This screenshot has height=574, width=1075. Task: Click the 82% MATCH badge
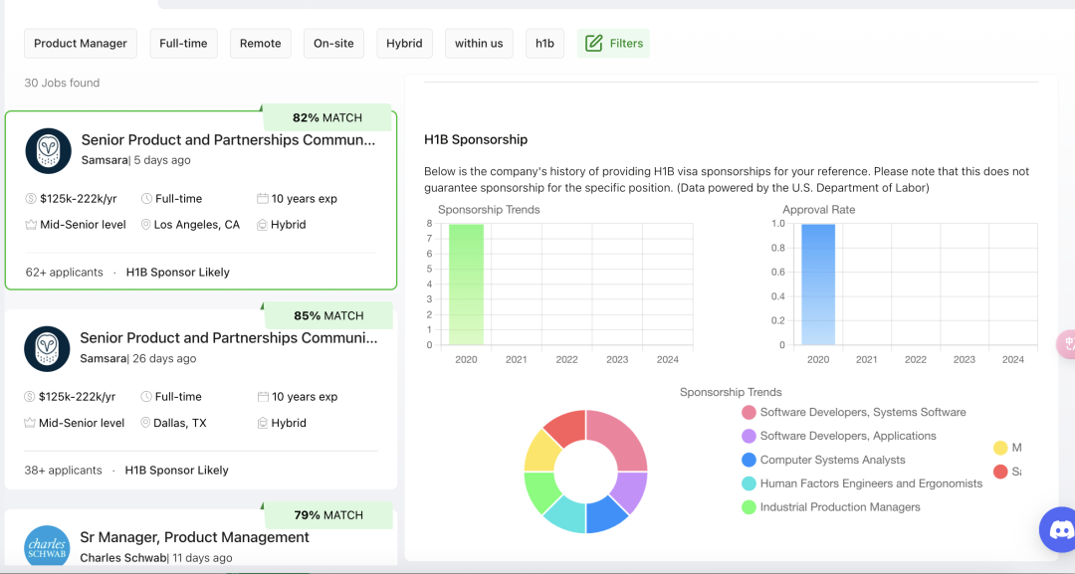(x=327, y=117)
